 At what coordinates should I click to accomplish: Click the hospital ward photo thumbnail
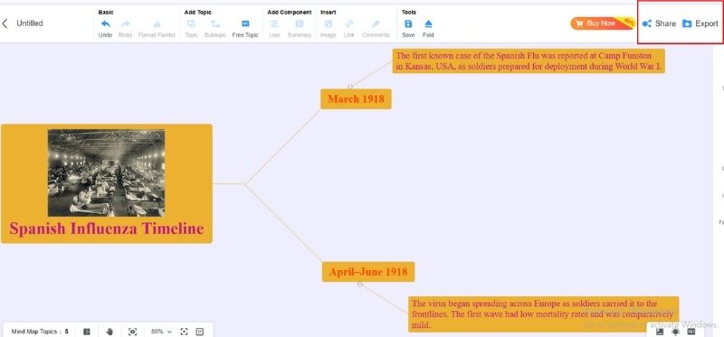(106, 173)
